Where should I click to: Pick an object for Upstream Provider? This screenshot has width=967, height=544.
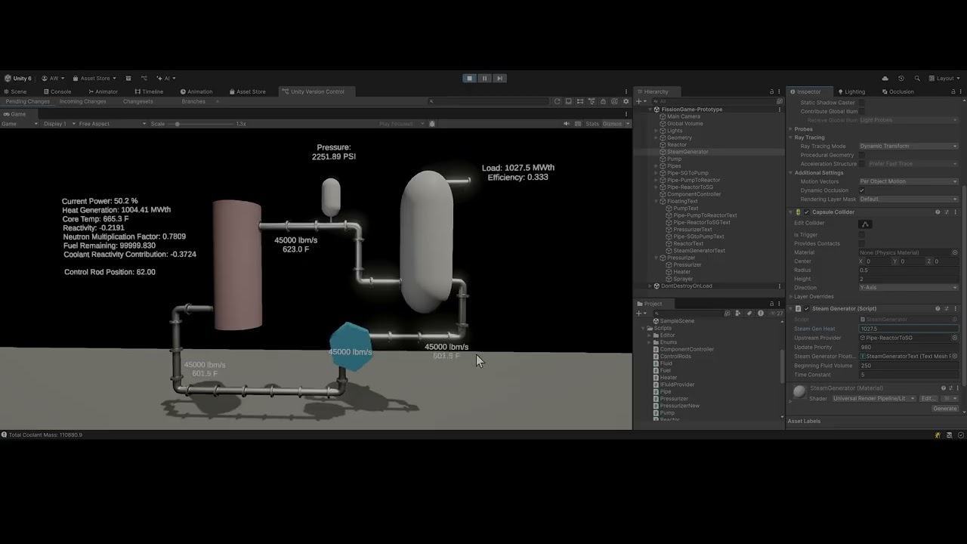(955, 338)
